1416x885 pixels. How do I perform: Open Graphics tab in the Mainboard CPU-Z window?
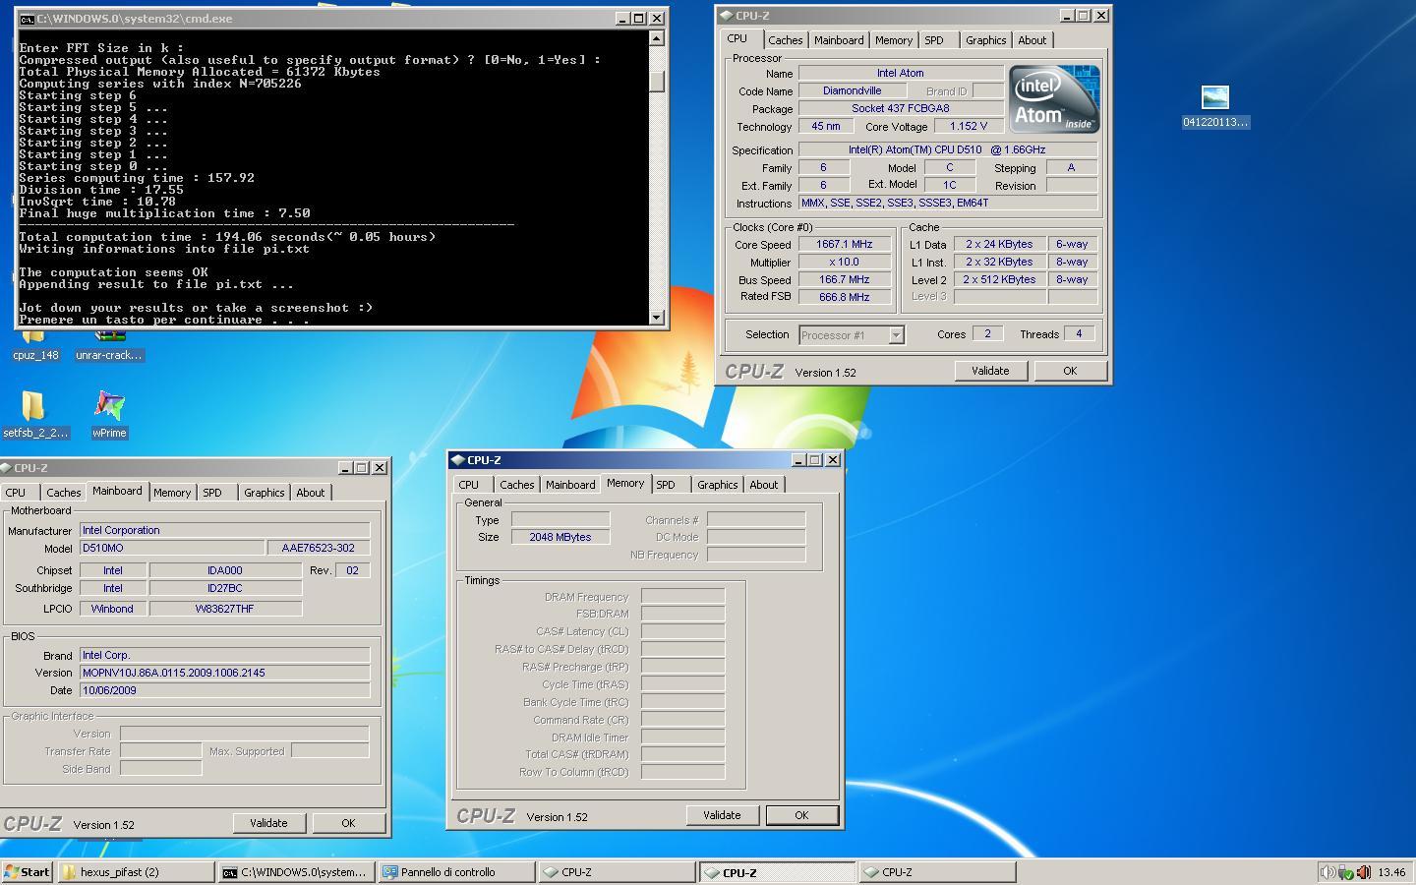pyautogui.click(x=264, y=493)
